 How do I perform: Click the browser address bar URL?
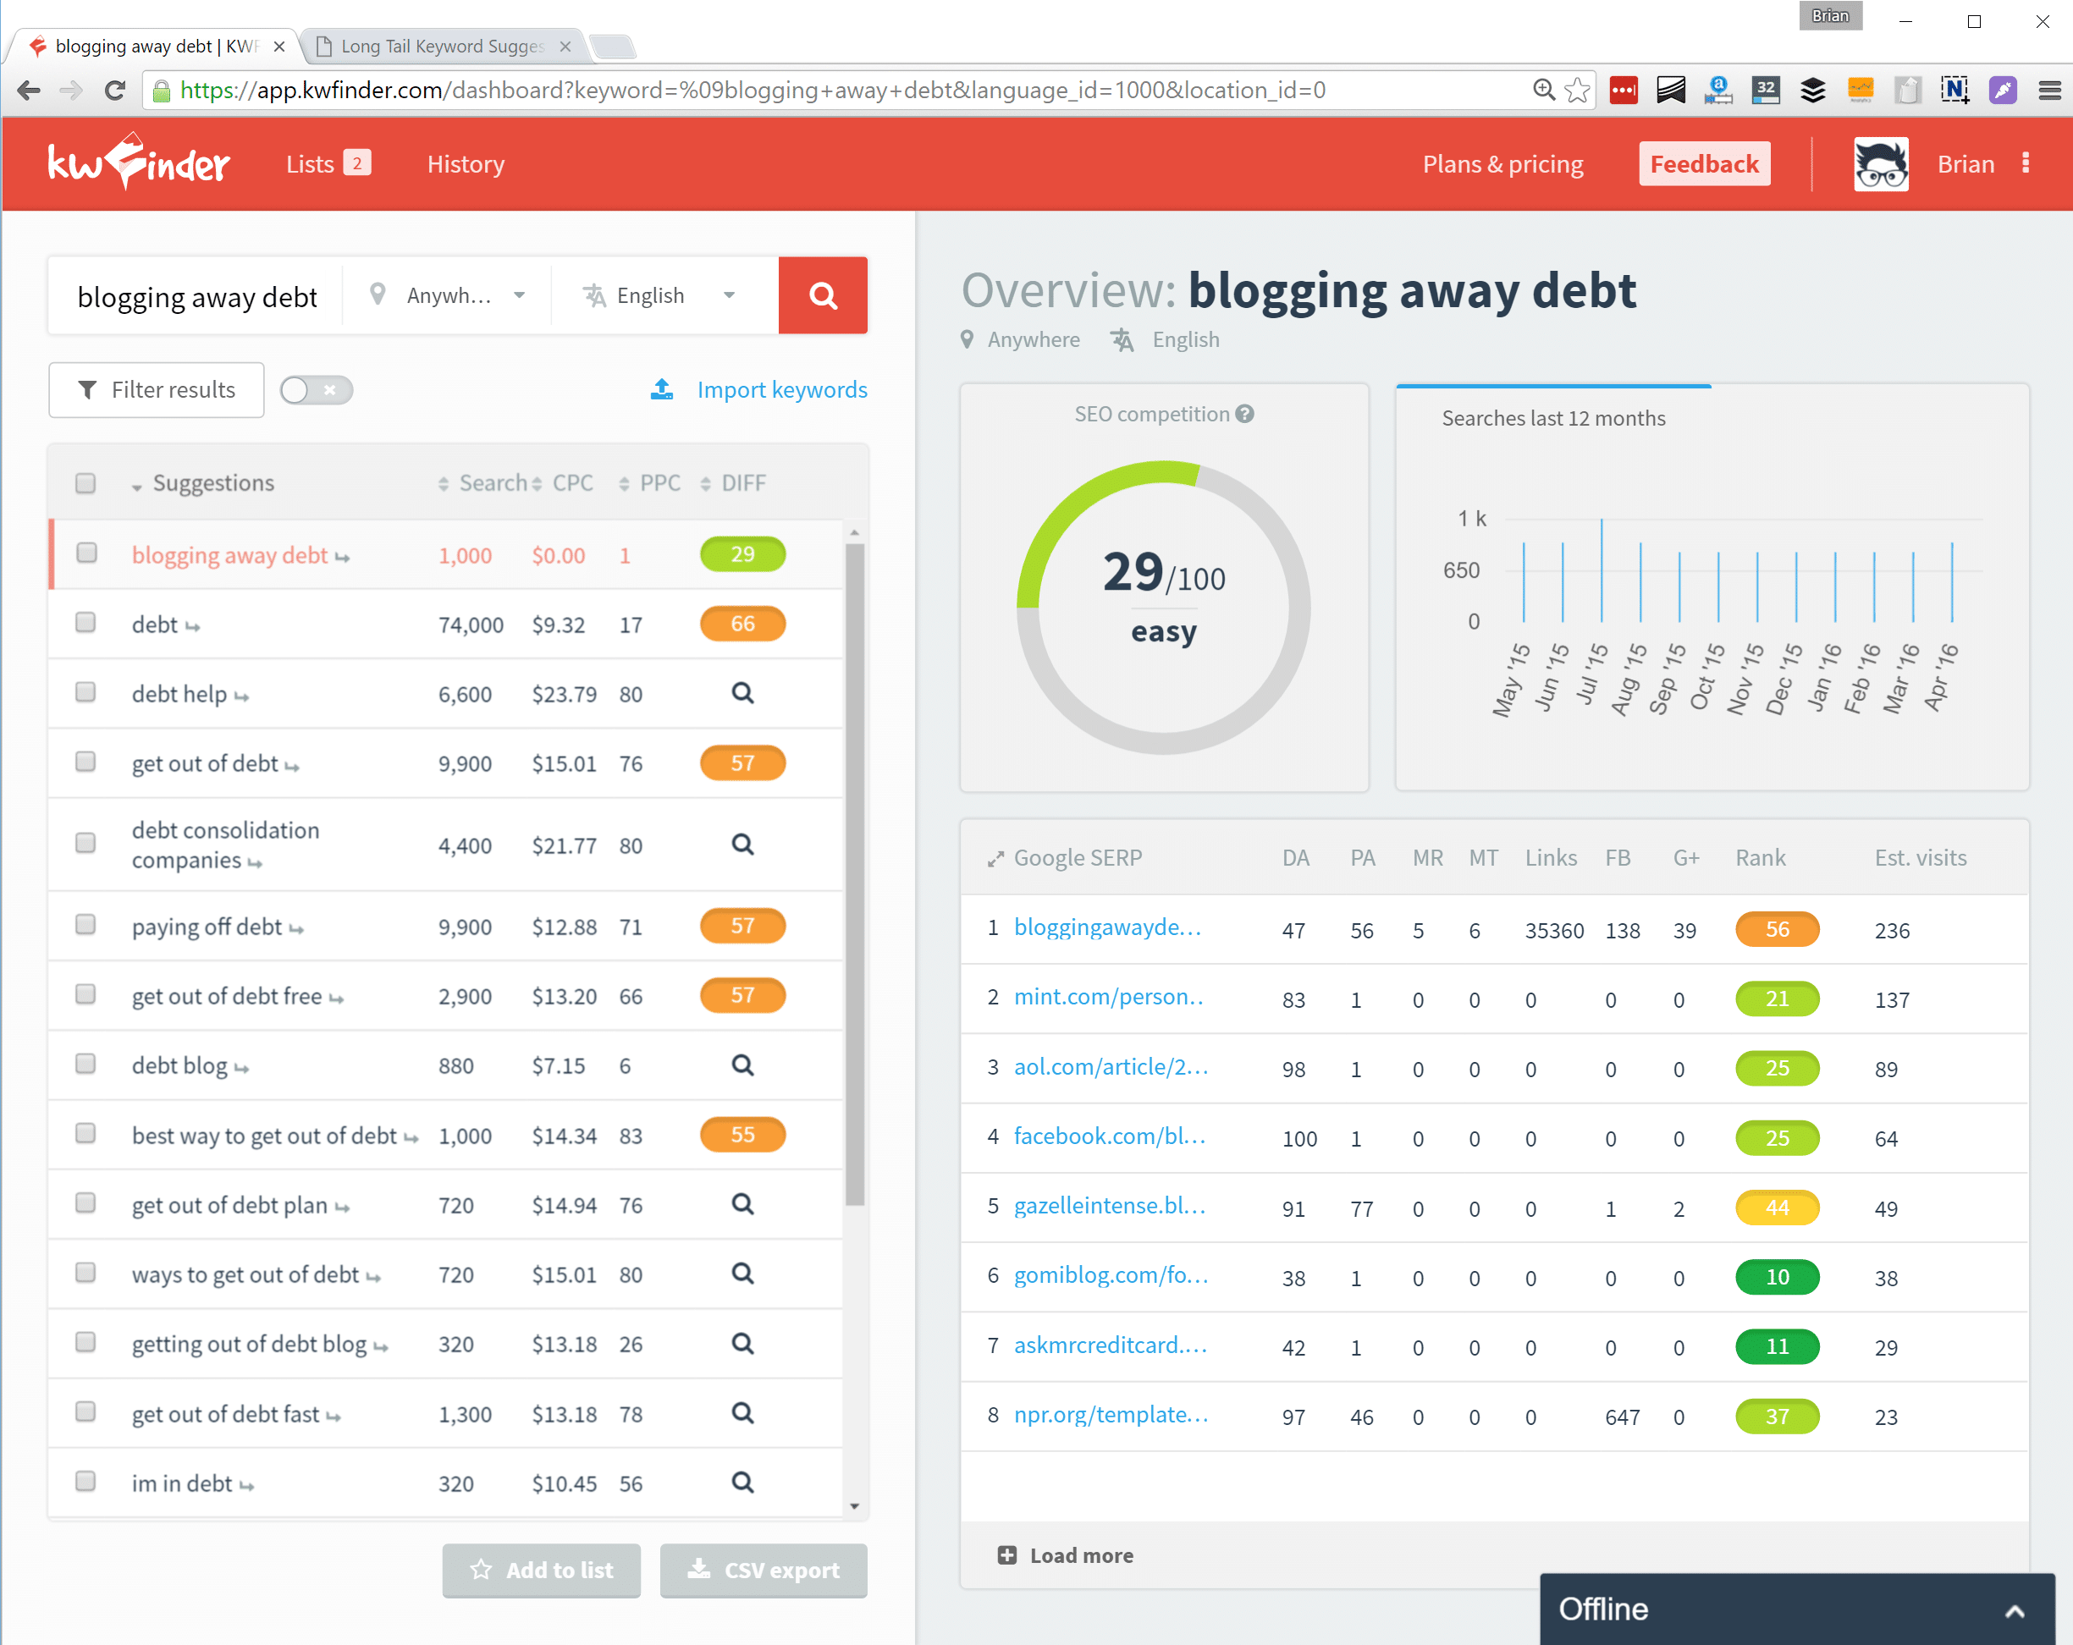pyautogui.click(x=752, y=91)
